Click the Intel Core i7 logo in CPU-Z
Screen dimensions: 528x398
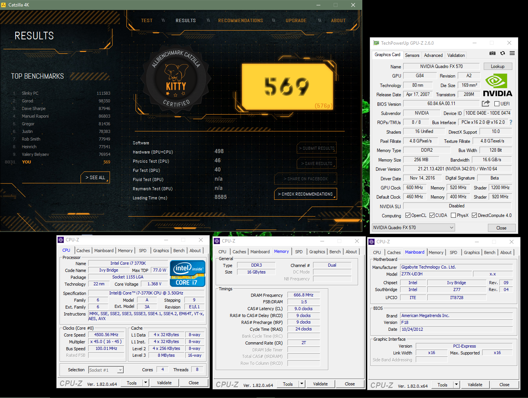click(x=187, y=273)
